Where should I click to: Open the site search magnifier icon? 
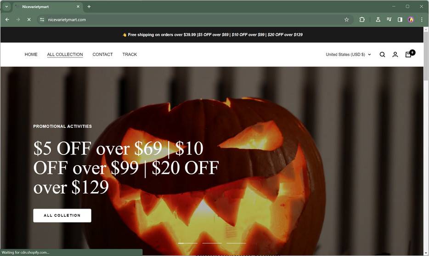(x=382, y=55)
